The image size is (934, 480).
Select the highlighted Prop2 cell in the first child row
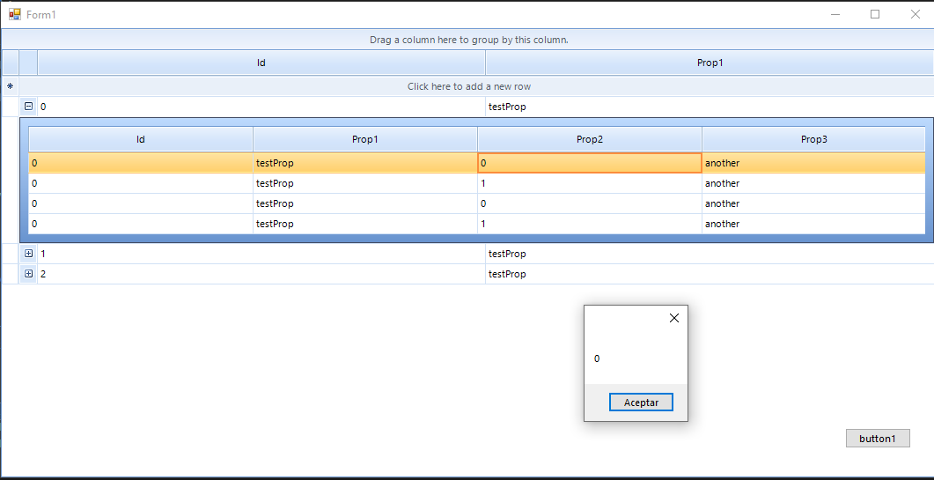[590, 163]
